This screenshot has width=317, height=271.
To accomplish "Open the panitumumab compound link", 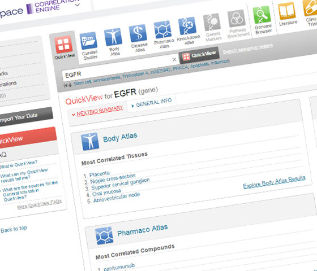I will click(x=119, y=267).
